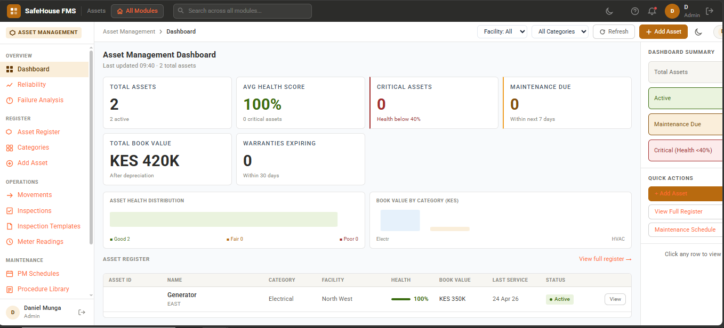Click the Failure Analysis icon
Viewport: 724px width, 328px height.
tap(10, 100)
